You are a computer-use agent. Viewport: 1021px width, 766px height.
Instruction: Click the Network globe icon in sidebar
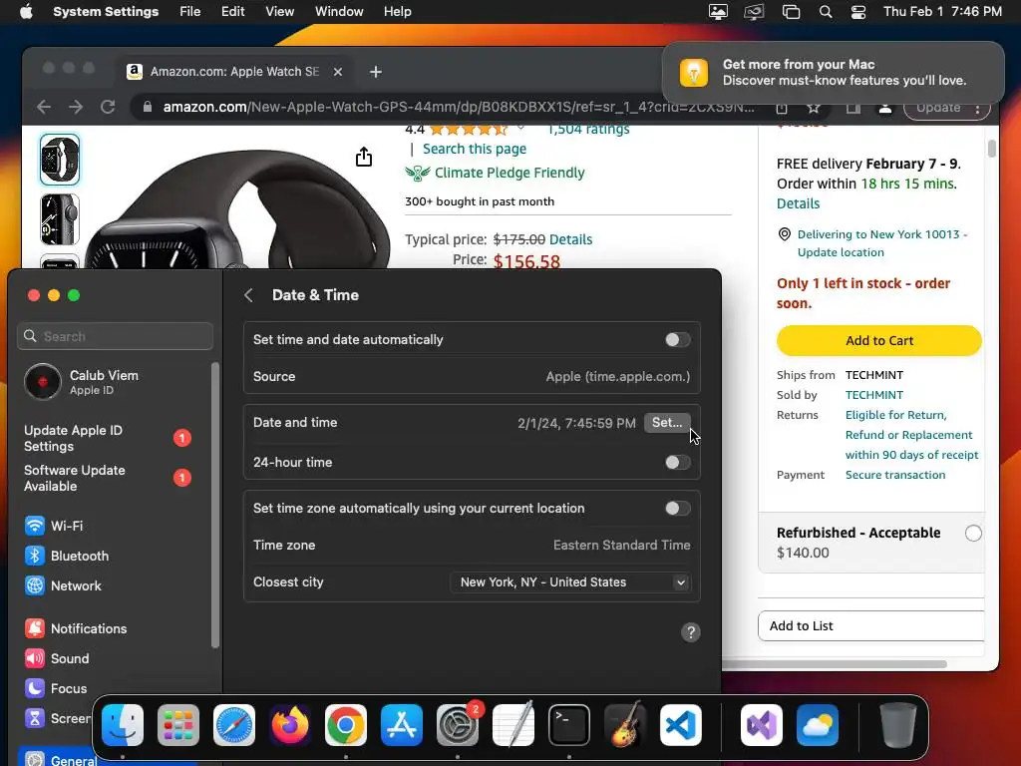35,585
